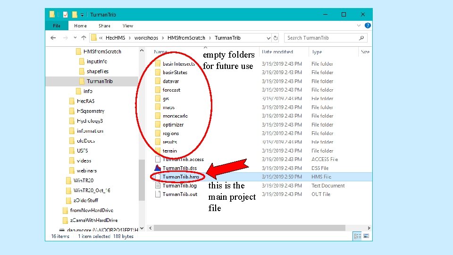Image resolution: width=453 pixels, height=255 pixels.
Task: Select WinTR20_Oct_16 folder in navigation tree
Action: [x=92, y=190]
